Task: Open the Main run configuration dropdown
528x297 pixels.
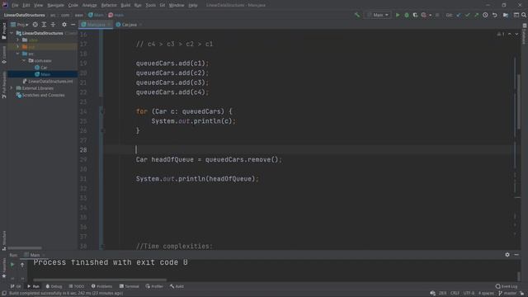Action: point(378,15)
